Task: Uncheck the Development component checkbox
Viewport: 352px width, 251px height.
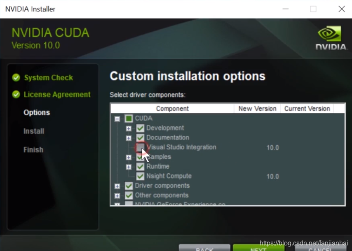Action: point(140,128)
